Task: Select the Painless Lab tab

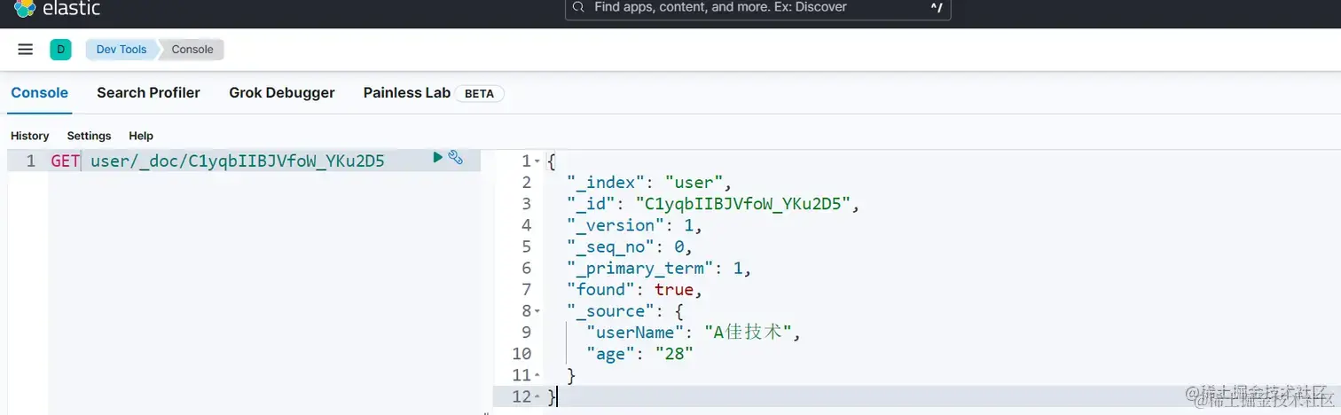Action: point(407,92)
